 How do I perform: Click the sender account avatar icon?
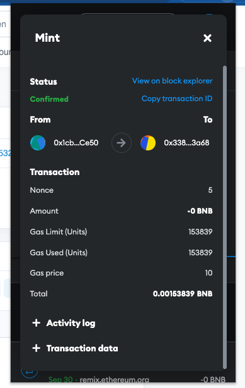point(38,143)
